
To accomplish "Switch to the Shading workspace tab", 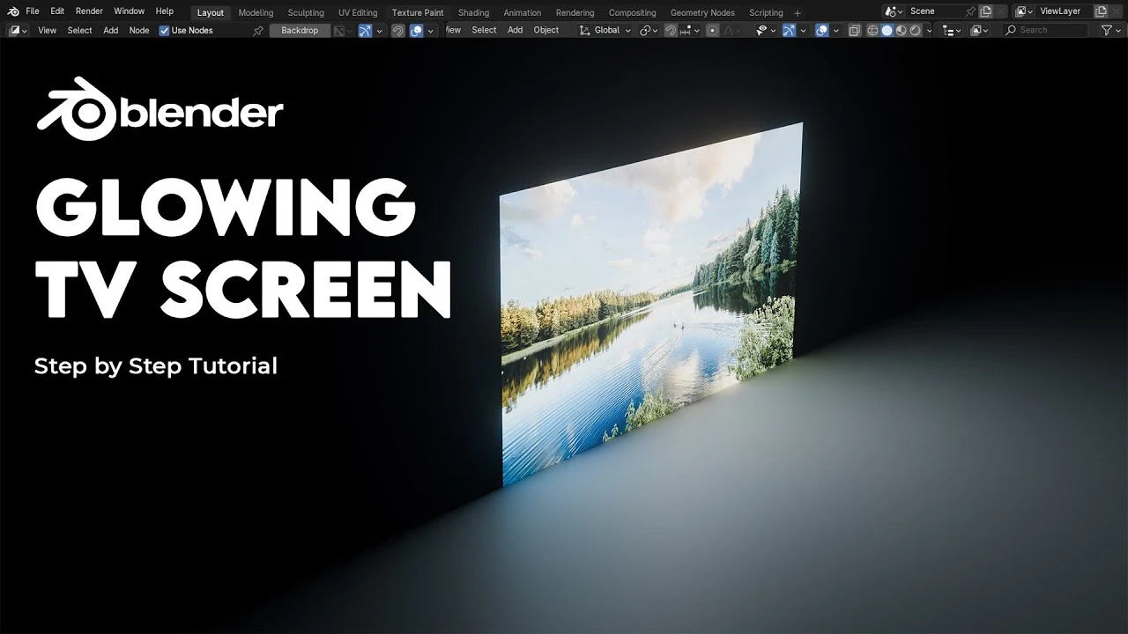I will pyautogui.click(x=473, y=12).
